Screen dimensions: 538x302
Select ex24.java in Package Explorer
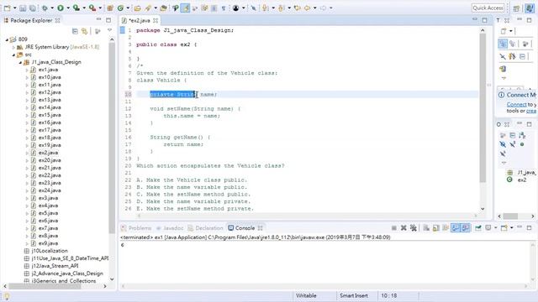pyautogui.click(x=50, y=190)
